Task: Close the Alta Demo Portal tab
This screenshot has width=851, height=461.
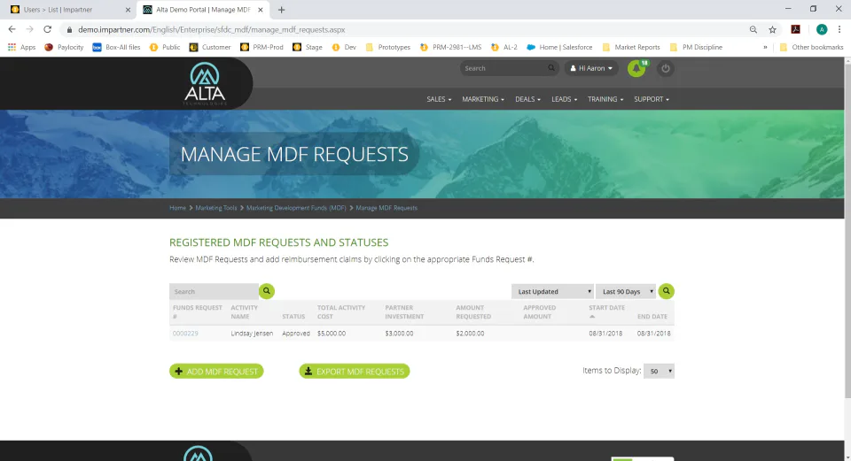Action: [260, 10]
